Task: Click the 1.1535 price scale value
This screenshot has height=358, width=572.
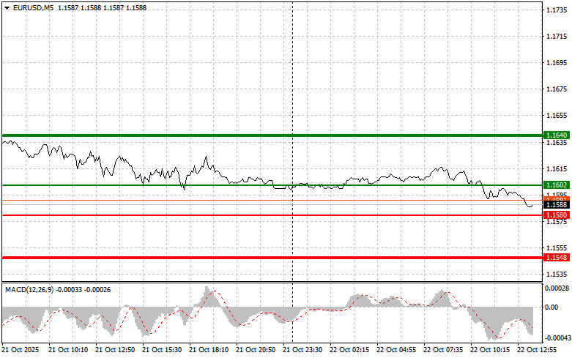Action: 557,274
